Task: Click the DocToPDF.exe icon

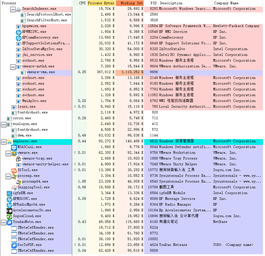Action: pyautogui.click(x=14, y=245)
